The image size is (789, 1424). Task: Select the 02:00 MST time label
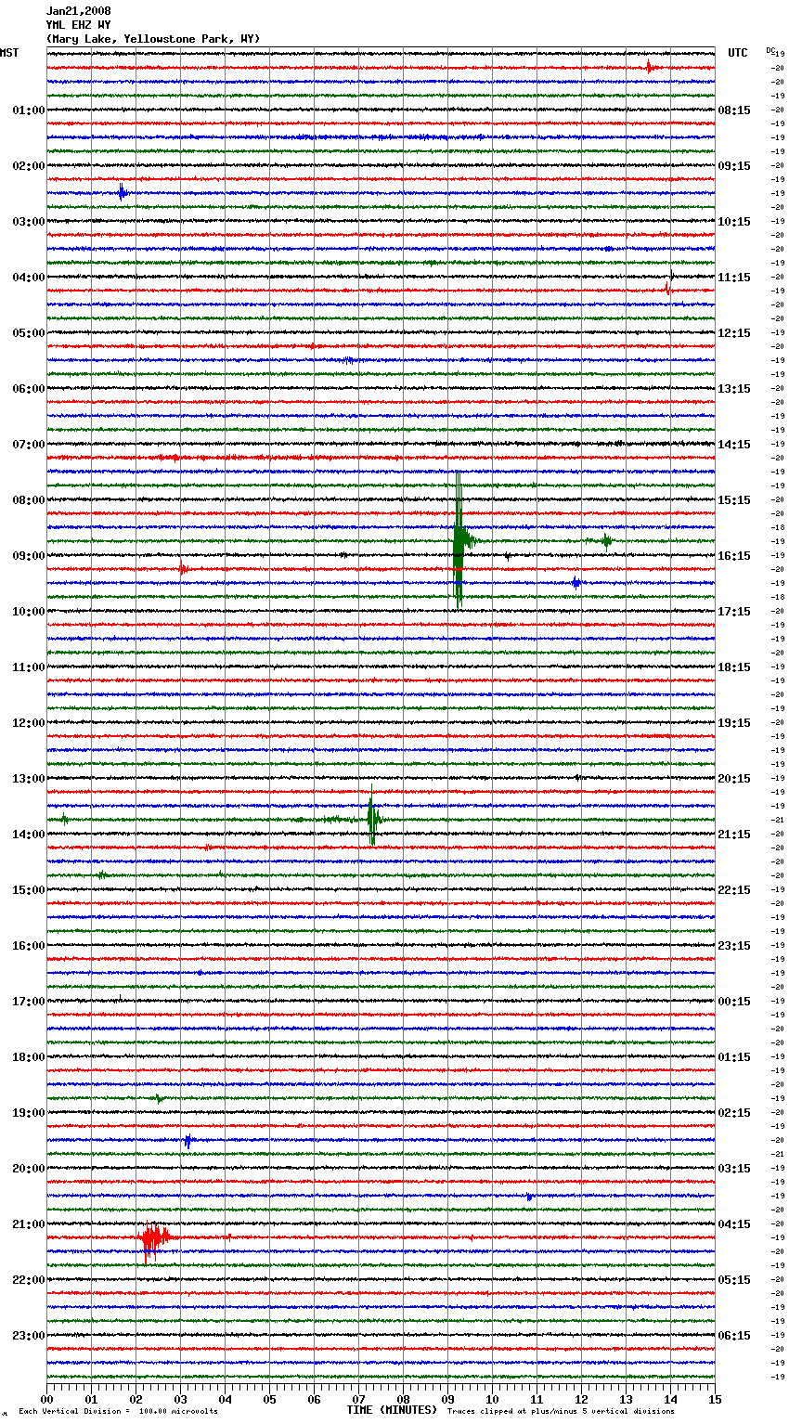point(29,166)
